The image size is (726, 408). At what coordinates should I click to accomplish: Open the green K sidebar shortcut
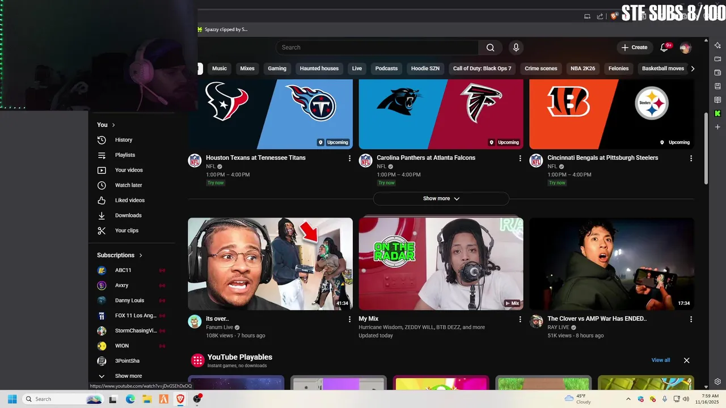tap(717, 113)
